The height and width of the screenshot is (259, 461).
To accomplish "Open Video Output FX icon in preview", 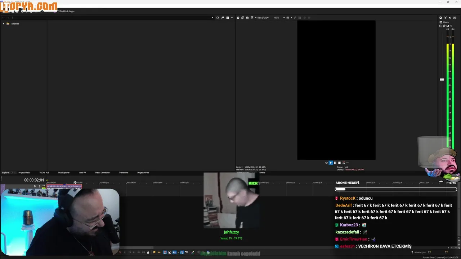I will (x=247, y=18).
